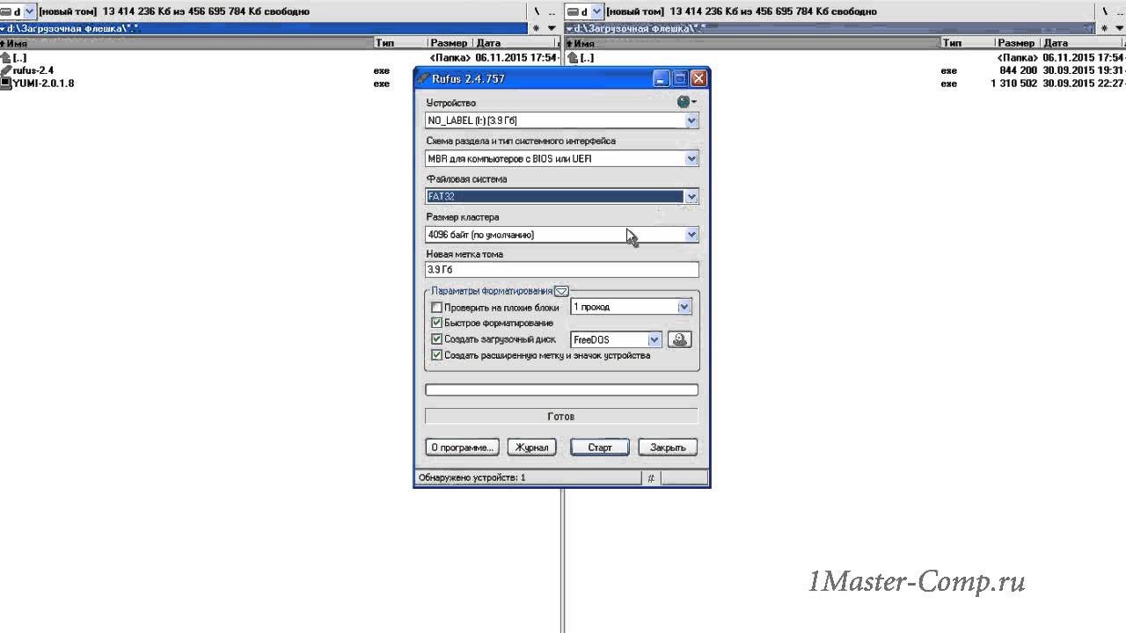The image size is (1126, 633).
Task: Open the FAT32 file system dropdown
Action: (x=691, y=197)
